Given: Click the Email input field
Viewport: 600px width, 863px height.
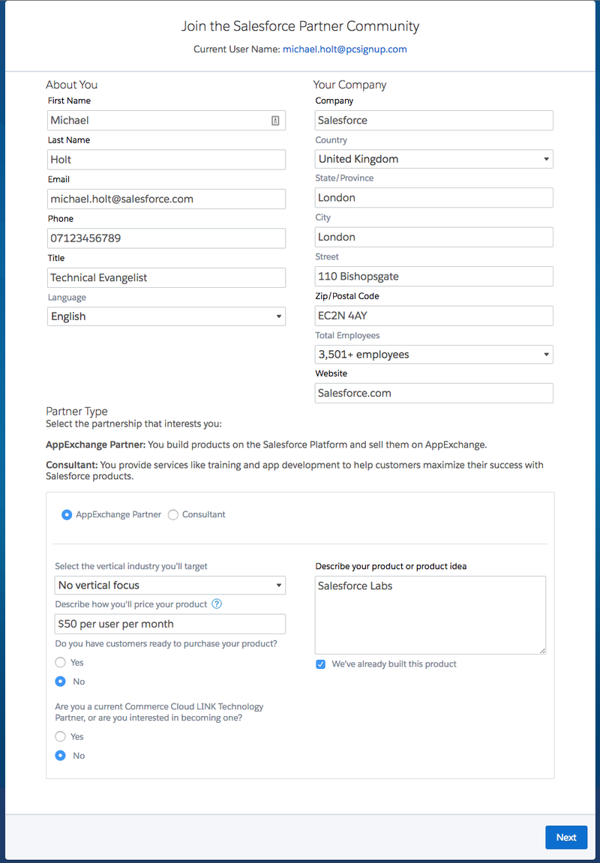Looking at the screenshot, I should pos(166,199).
